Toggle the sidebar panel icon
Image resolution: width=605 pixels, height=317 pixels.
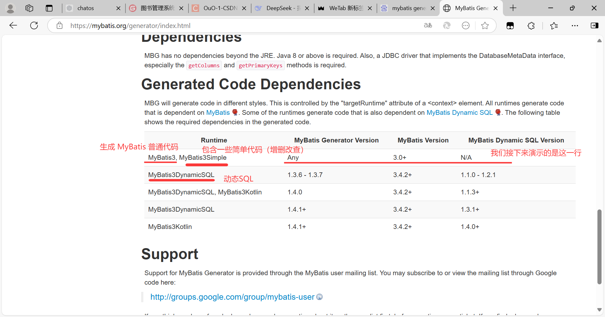pyautogui.click(x=595, y=26)
